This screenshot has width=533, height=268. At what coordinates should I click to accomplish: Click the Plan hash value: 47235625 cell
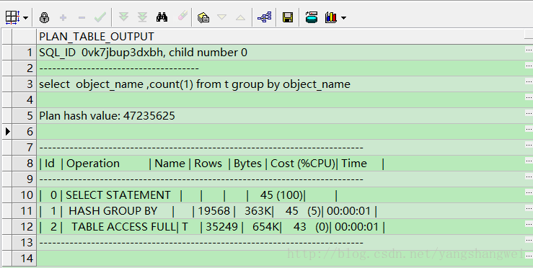[x=280, y=115]
